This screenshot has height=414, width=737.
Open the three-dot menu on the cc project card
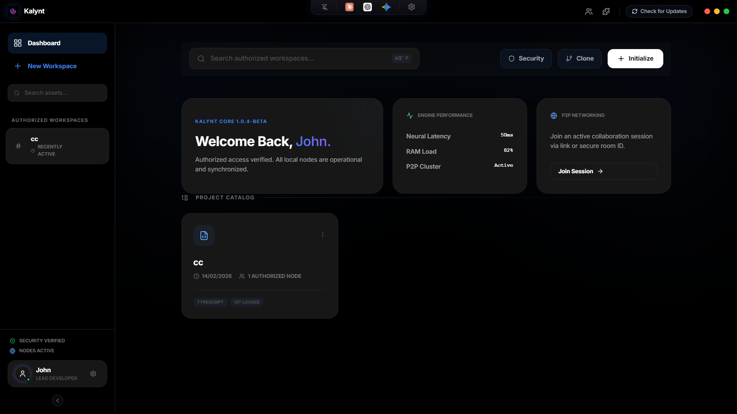pyautogui.click(x=322, y=234)
